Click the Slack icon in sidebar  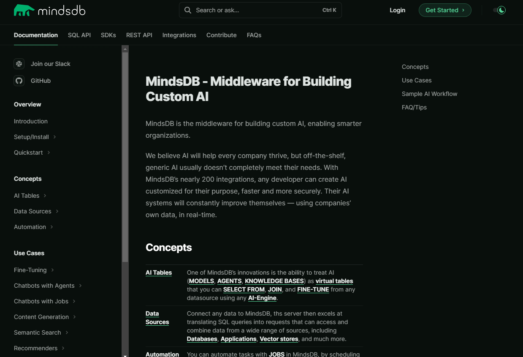[19, 64]
